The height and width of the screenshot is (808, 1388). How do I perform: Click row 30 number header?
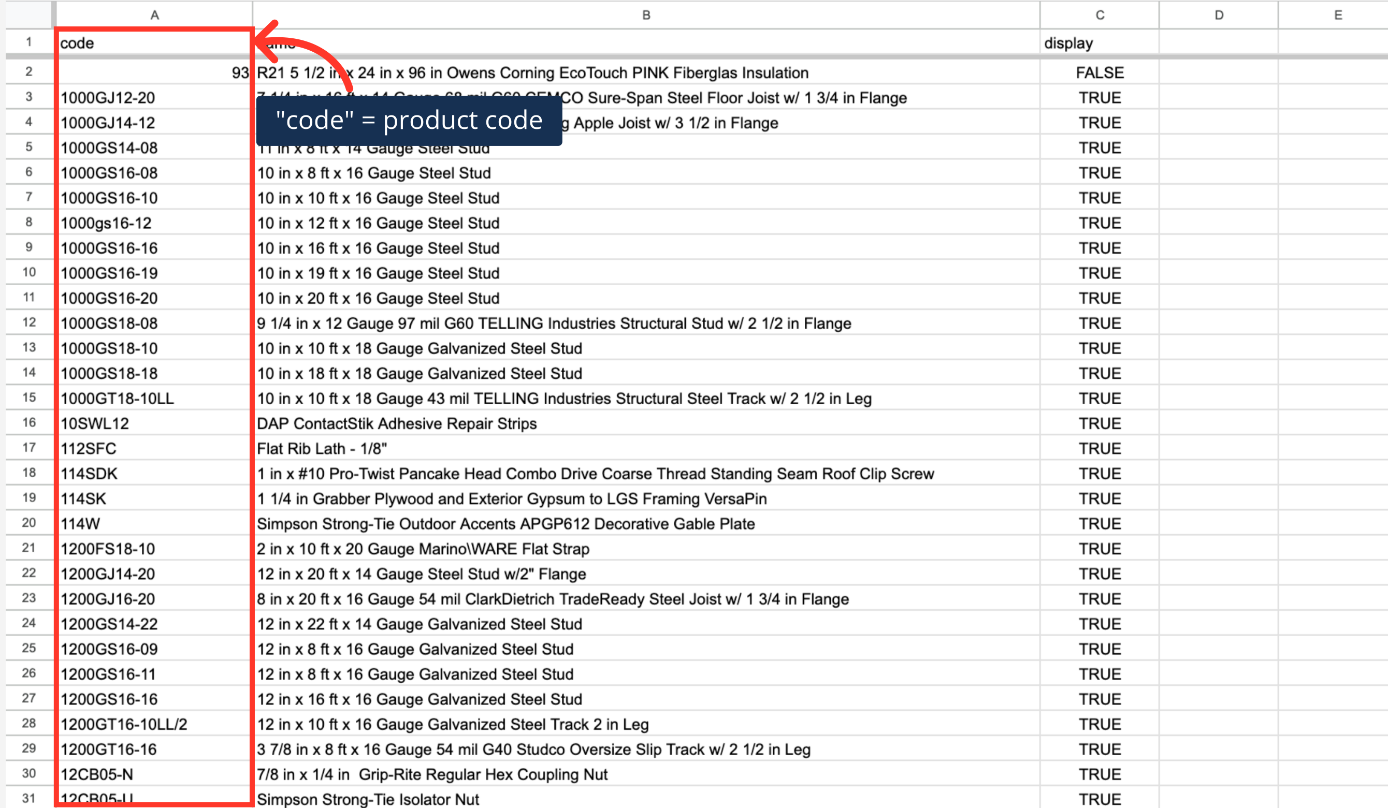[28, 773]
